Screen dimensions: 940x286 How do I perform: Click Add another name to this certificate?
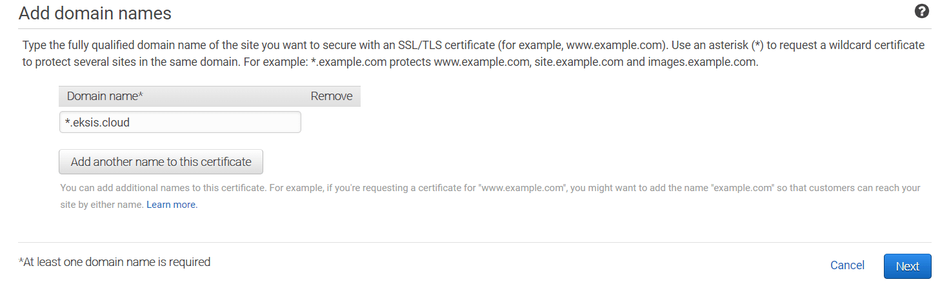(x=161, y=162)
